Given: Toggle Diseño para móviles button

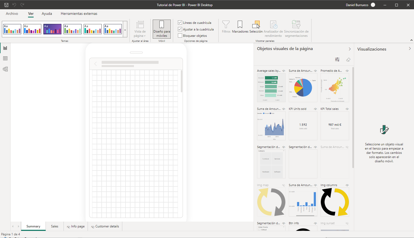Looking at the screenshot, I should 161,29.
